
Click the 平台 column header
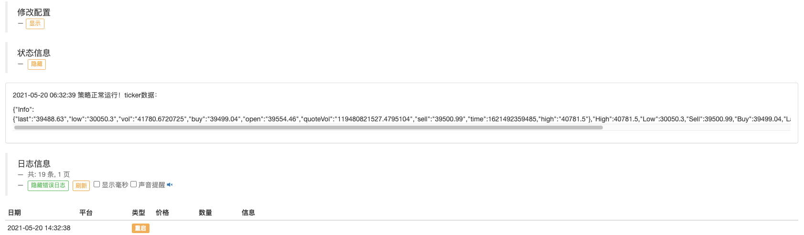86,213
